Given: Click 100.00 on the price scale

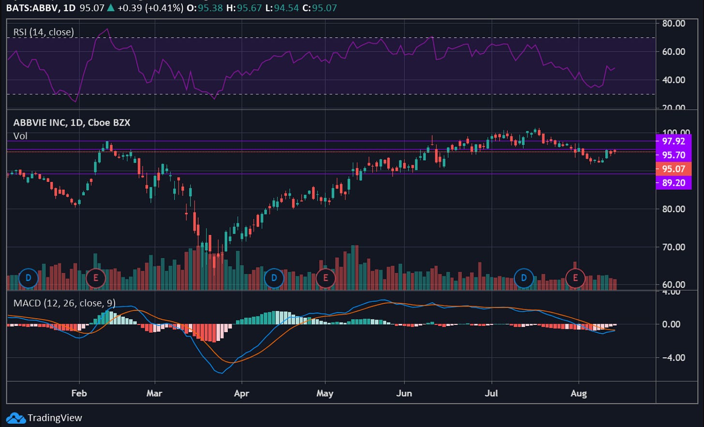Looking at the screenshot, I should click(676, 132).
